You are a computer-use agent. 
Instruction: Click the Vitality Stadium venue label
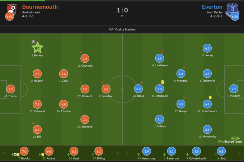(122, 29)
